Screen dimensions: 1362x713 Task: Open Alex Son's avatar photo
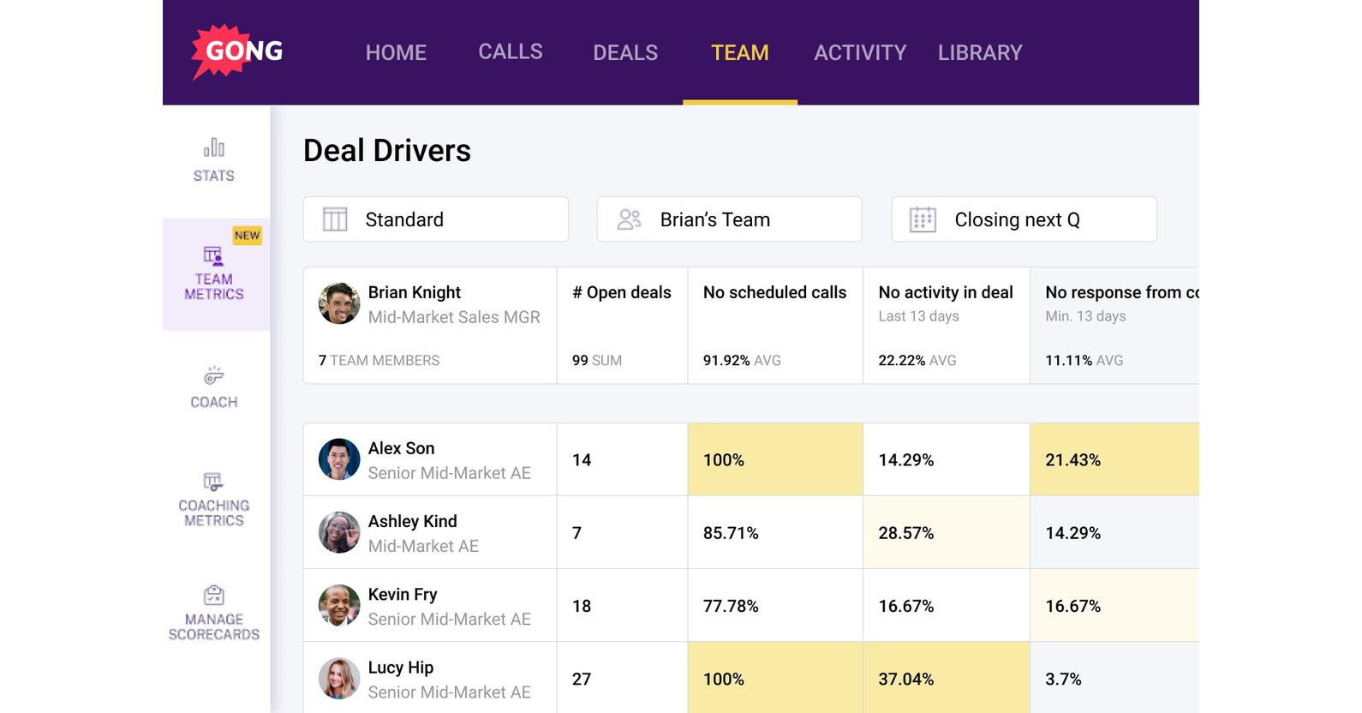point(339,459)
